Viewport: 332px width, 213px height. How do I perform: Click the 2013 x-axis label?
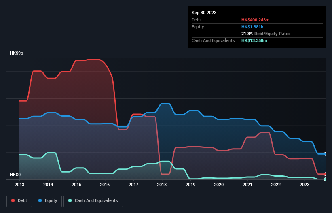tap(19, 185)
